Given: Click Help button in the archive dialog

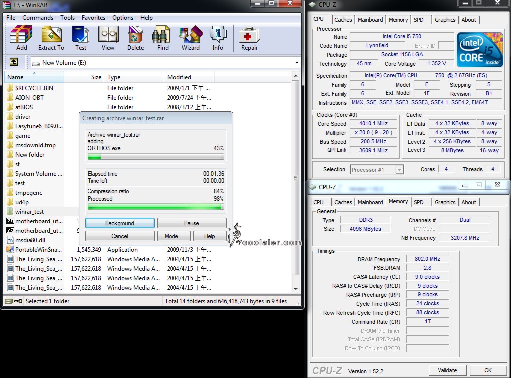Looking at the screenshot, I should tap(210, 236).
